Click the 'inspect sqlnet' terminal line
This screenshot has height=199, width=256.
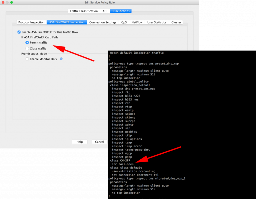pos(123,114)
